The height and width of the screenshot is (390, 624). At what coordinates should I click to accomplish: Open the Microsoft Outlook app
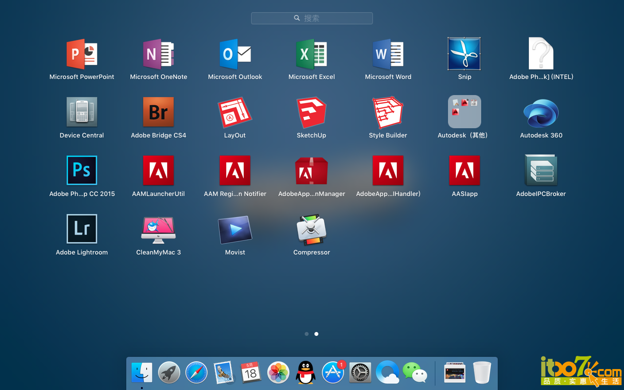point(235,54)
